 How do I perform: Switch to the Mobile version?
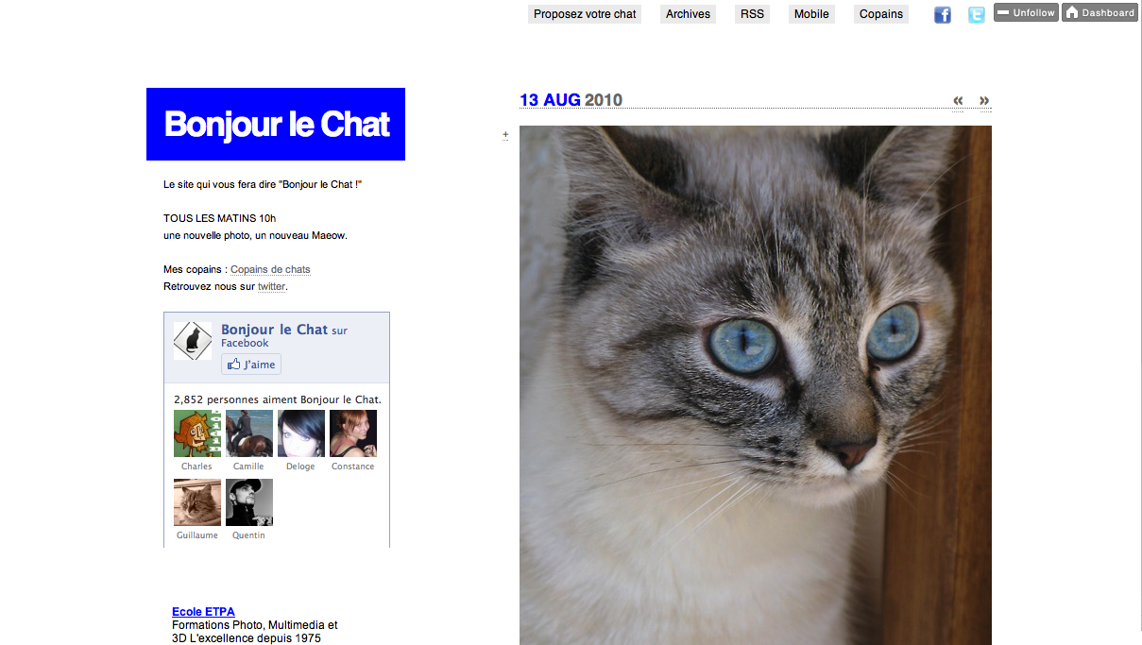coord(811,14)
